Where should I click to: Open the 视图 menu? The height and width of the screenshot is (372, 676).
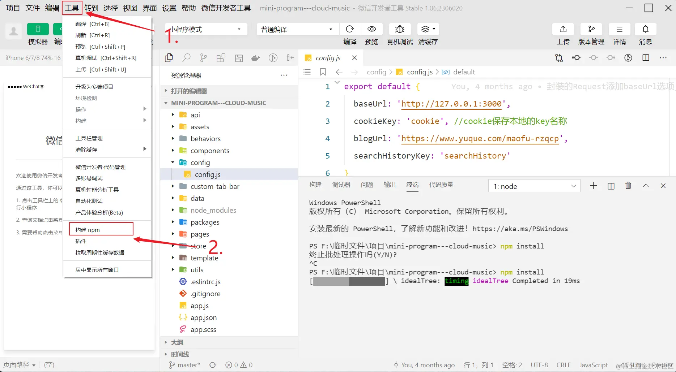coord(130,8)
